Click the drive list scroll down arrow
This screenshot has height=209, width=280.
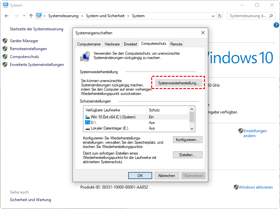coord(192,129)
